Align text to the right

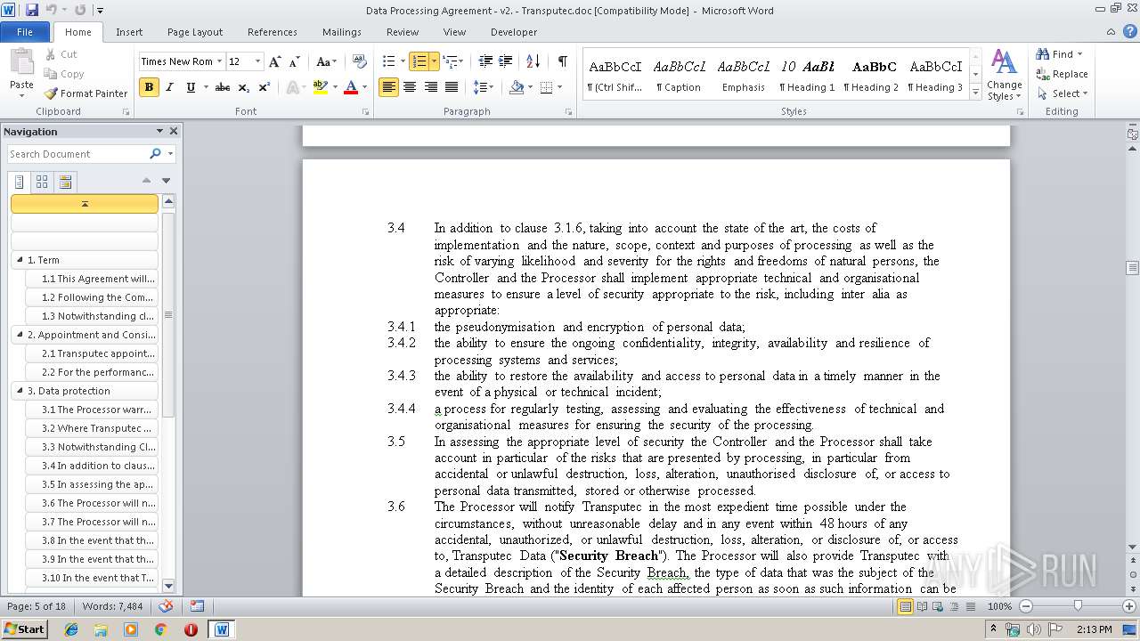(x=431, y=87)
